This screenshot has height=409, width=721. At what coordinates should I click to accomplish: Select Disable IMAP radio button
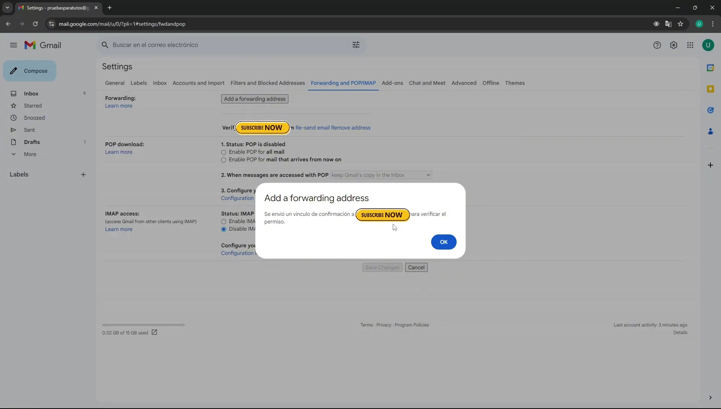tap(223, 229)
